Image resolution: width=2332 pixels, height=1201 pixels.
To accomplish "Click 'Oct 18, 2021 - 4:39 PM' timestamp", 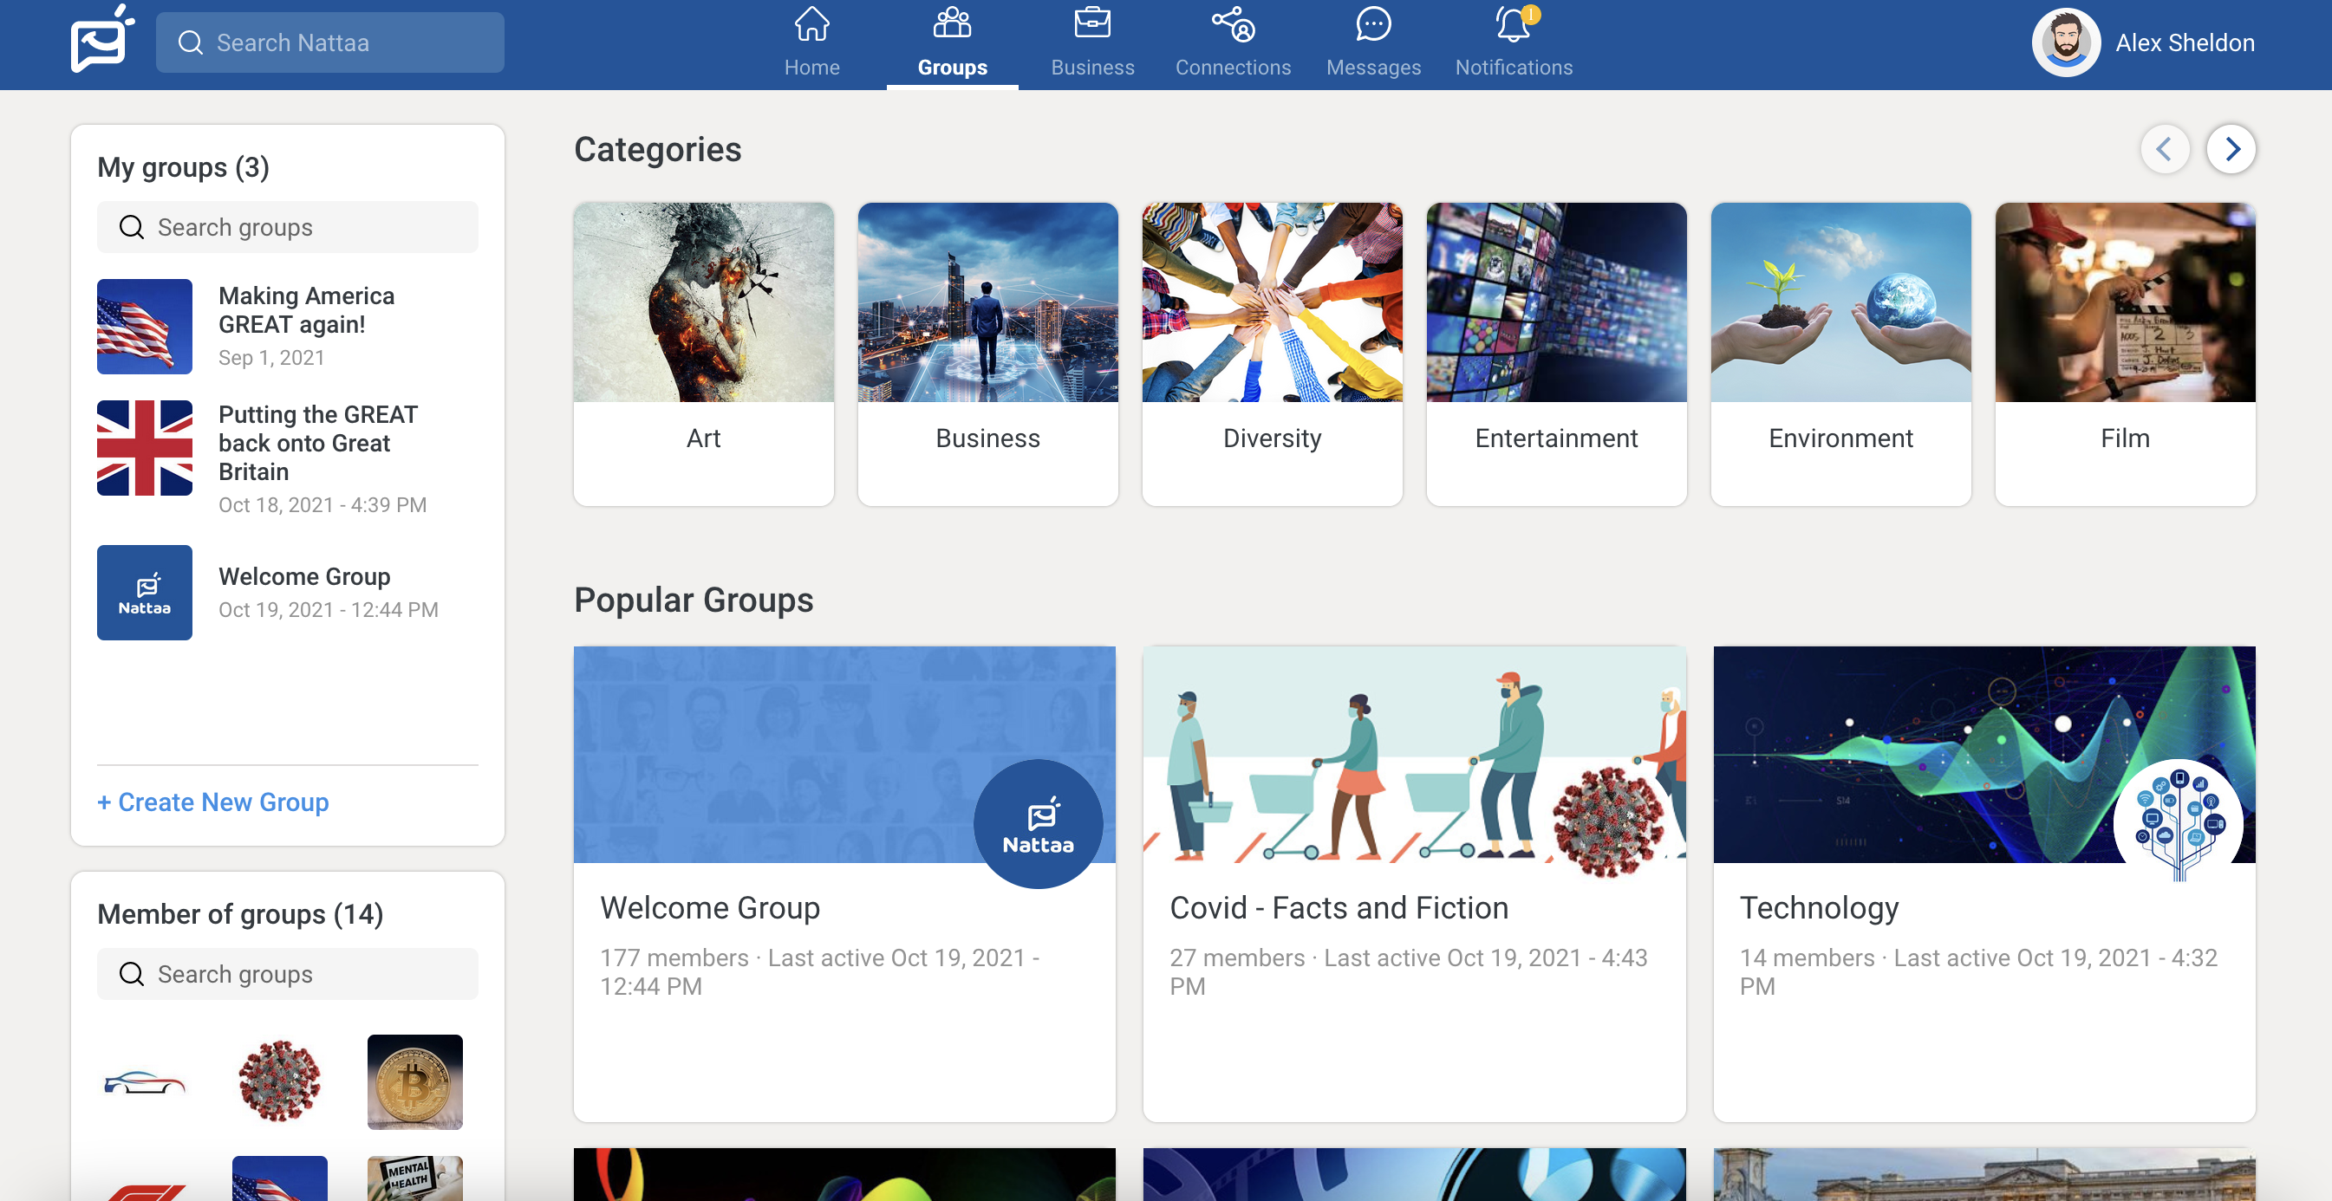I will (x=322, y=504).
